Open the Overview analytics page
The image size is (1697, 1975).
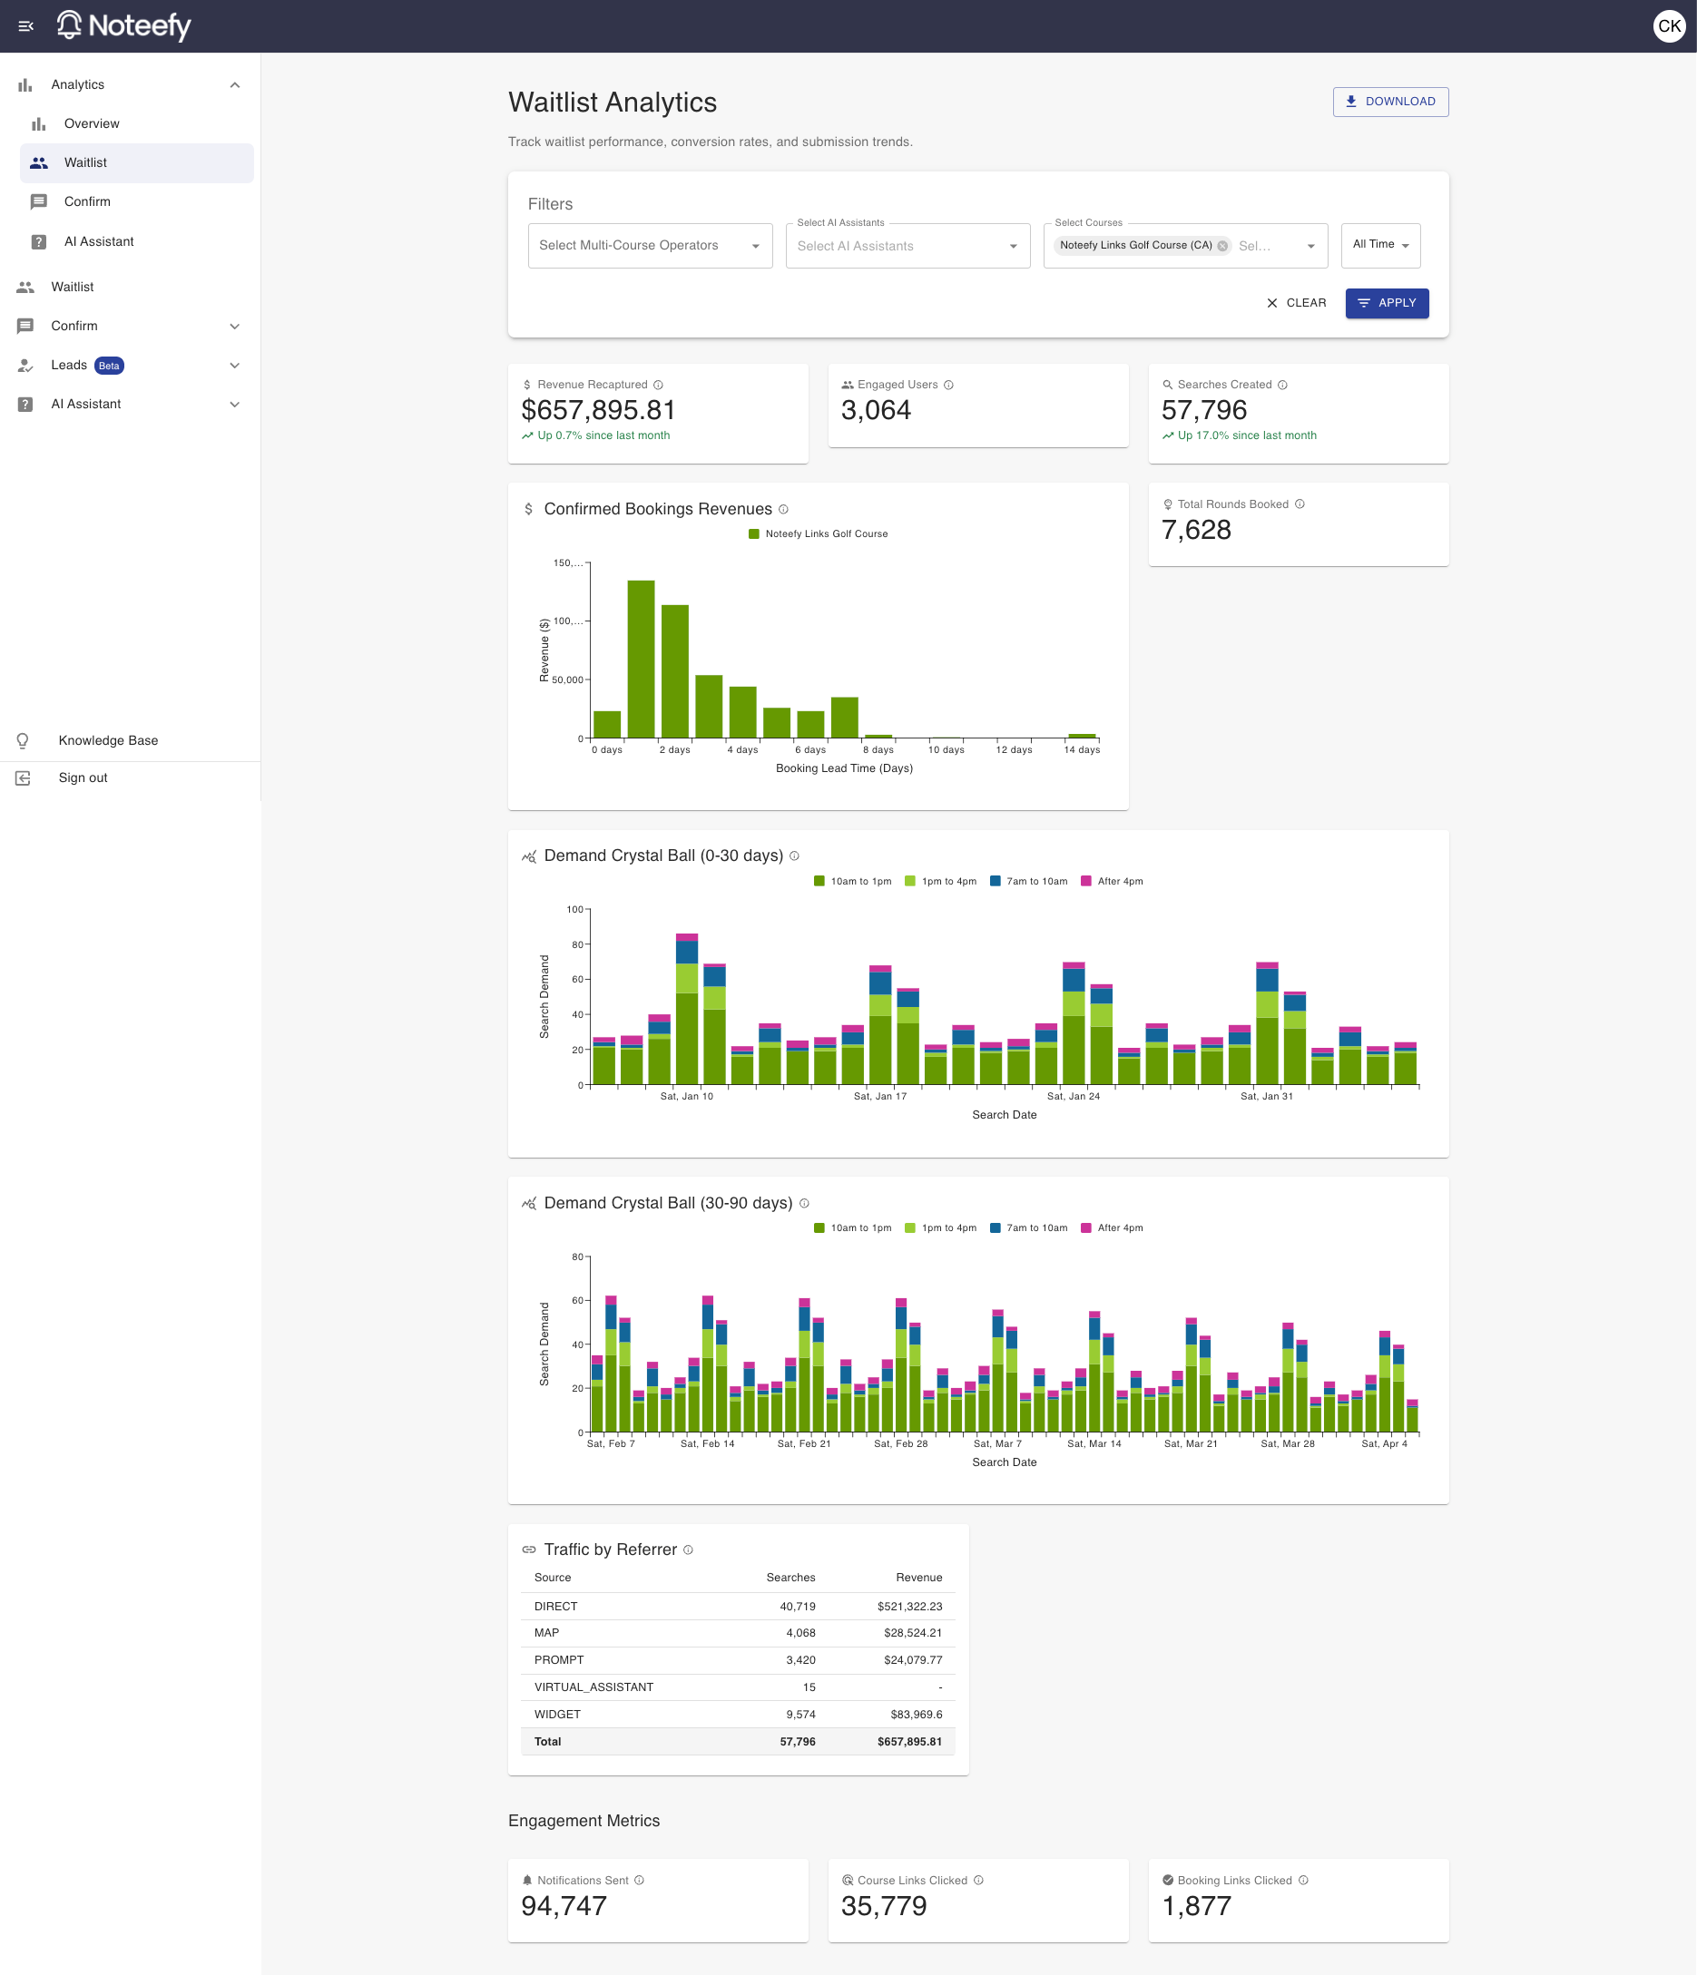92,124
